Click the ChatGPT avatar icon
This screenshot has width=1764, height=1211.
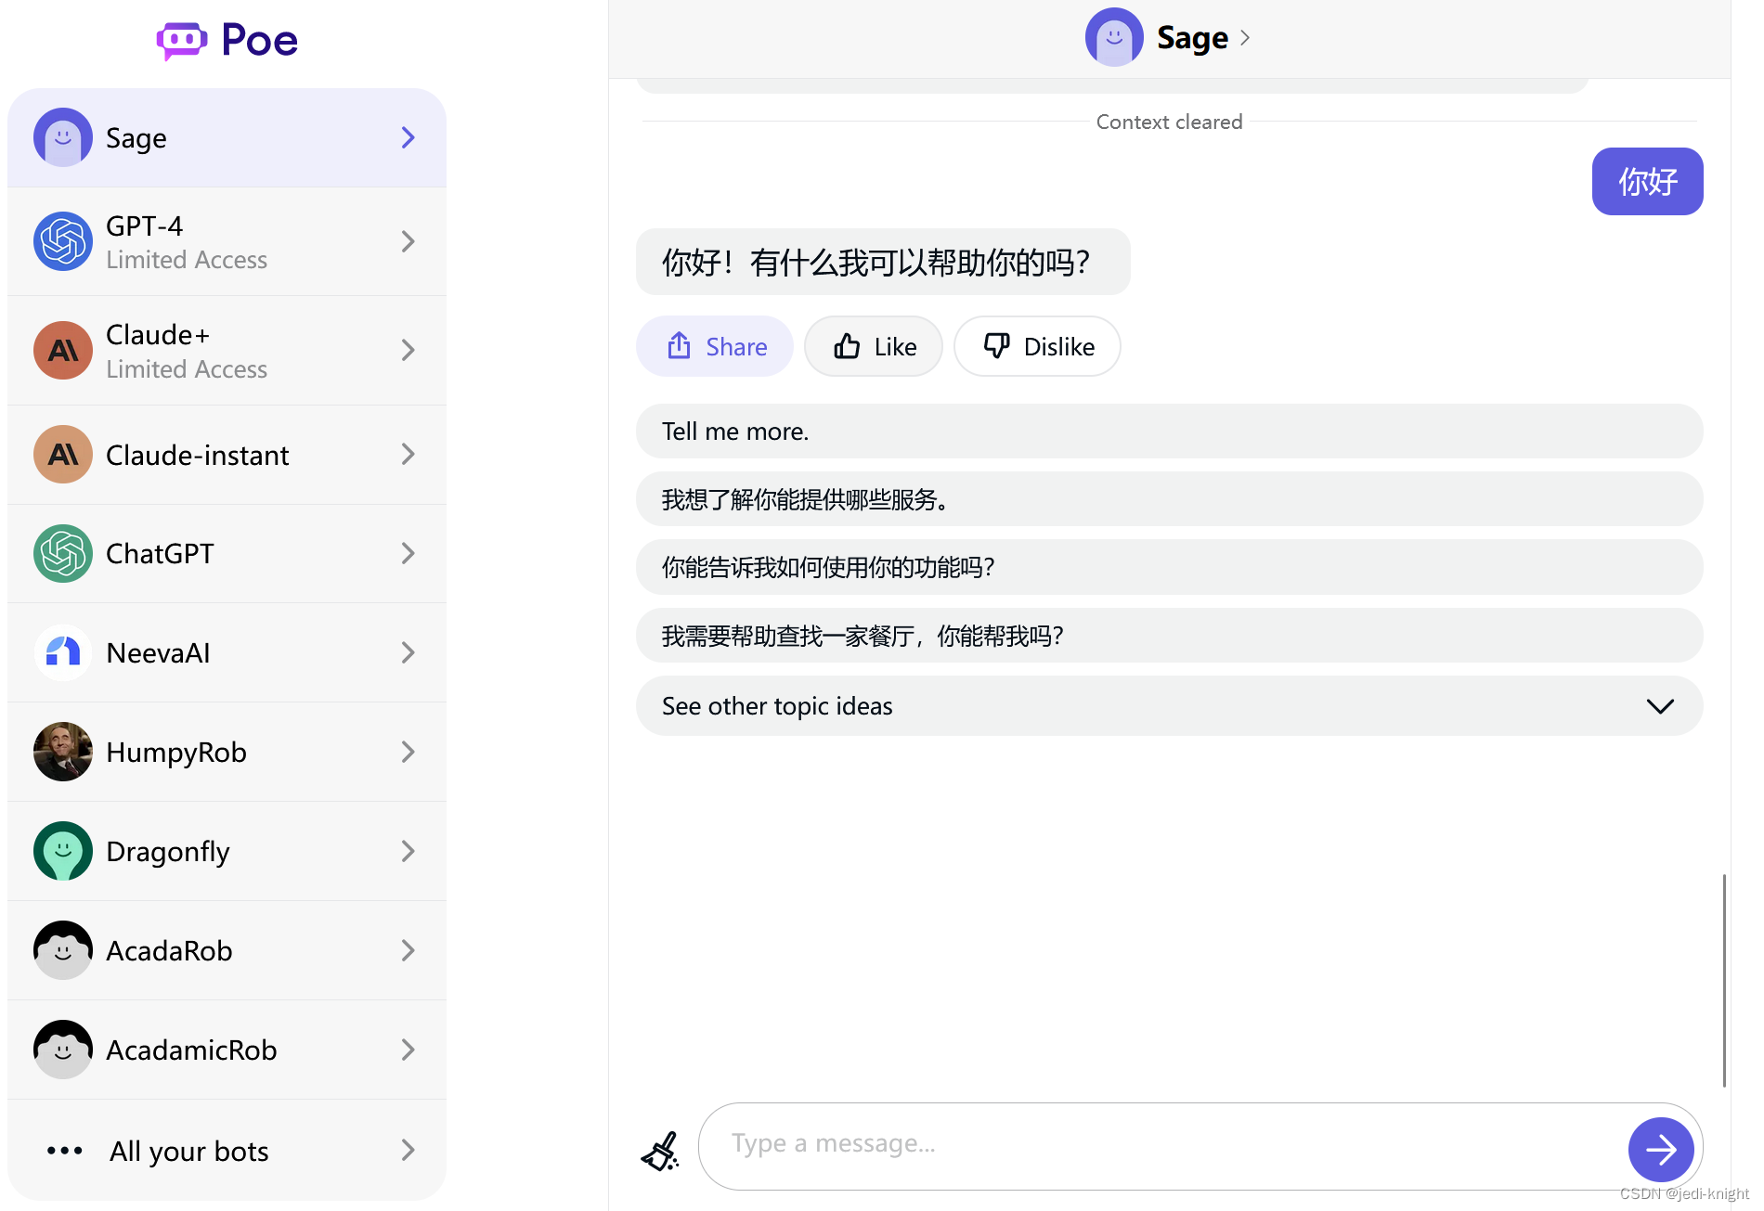pos(63,553)
